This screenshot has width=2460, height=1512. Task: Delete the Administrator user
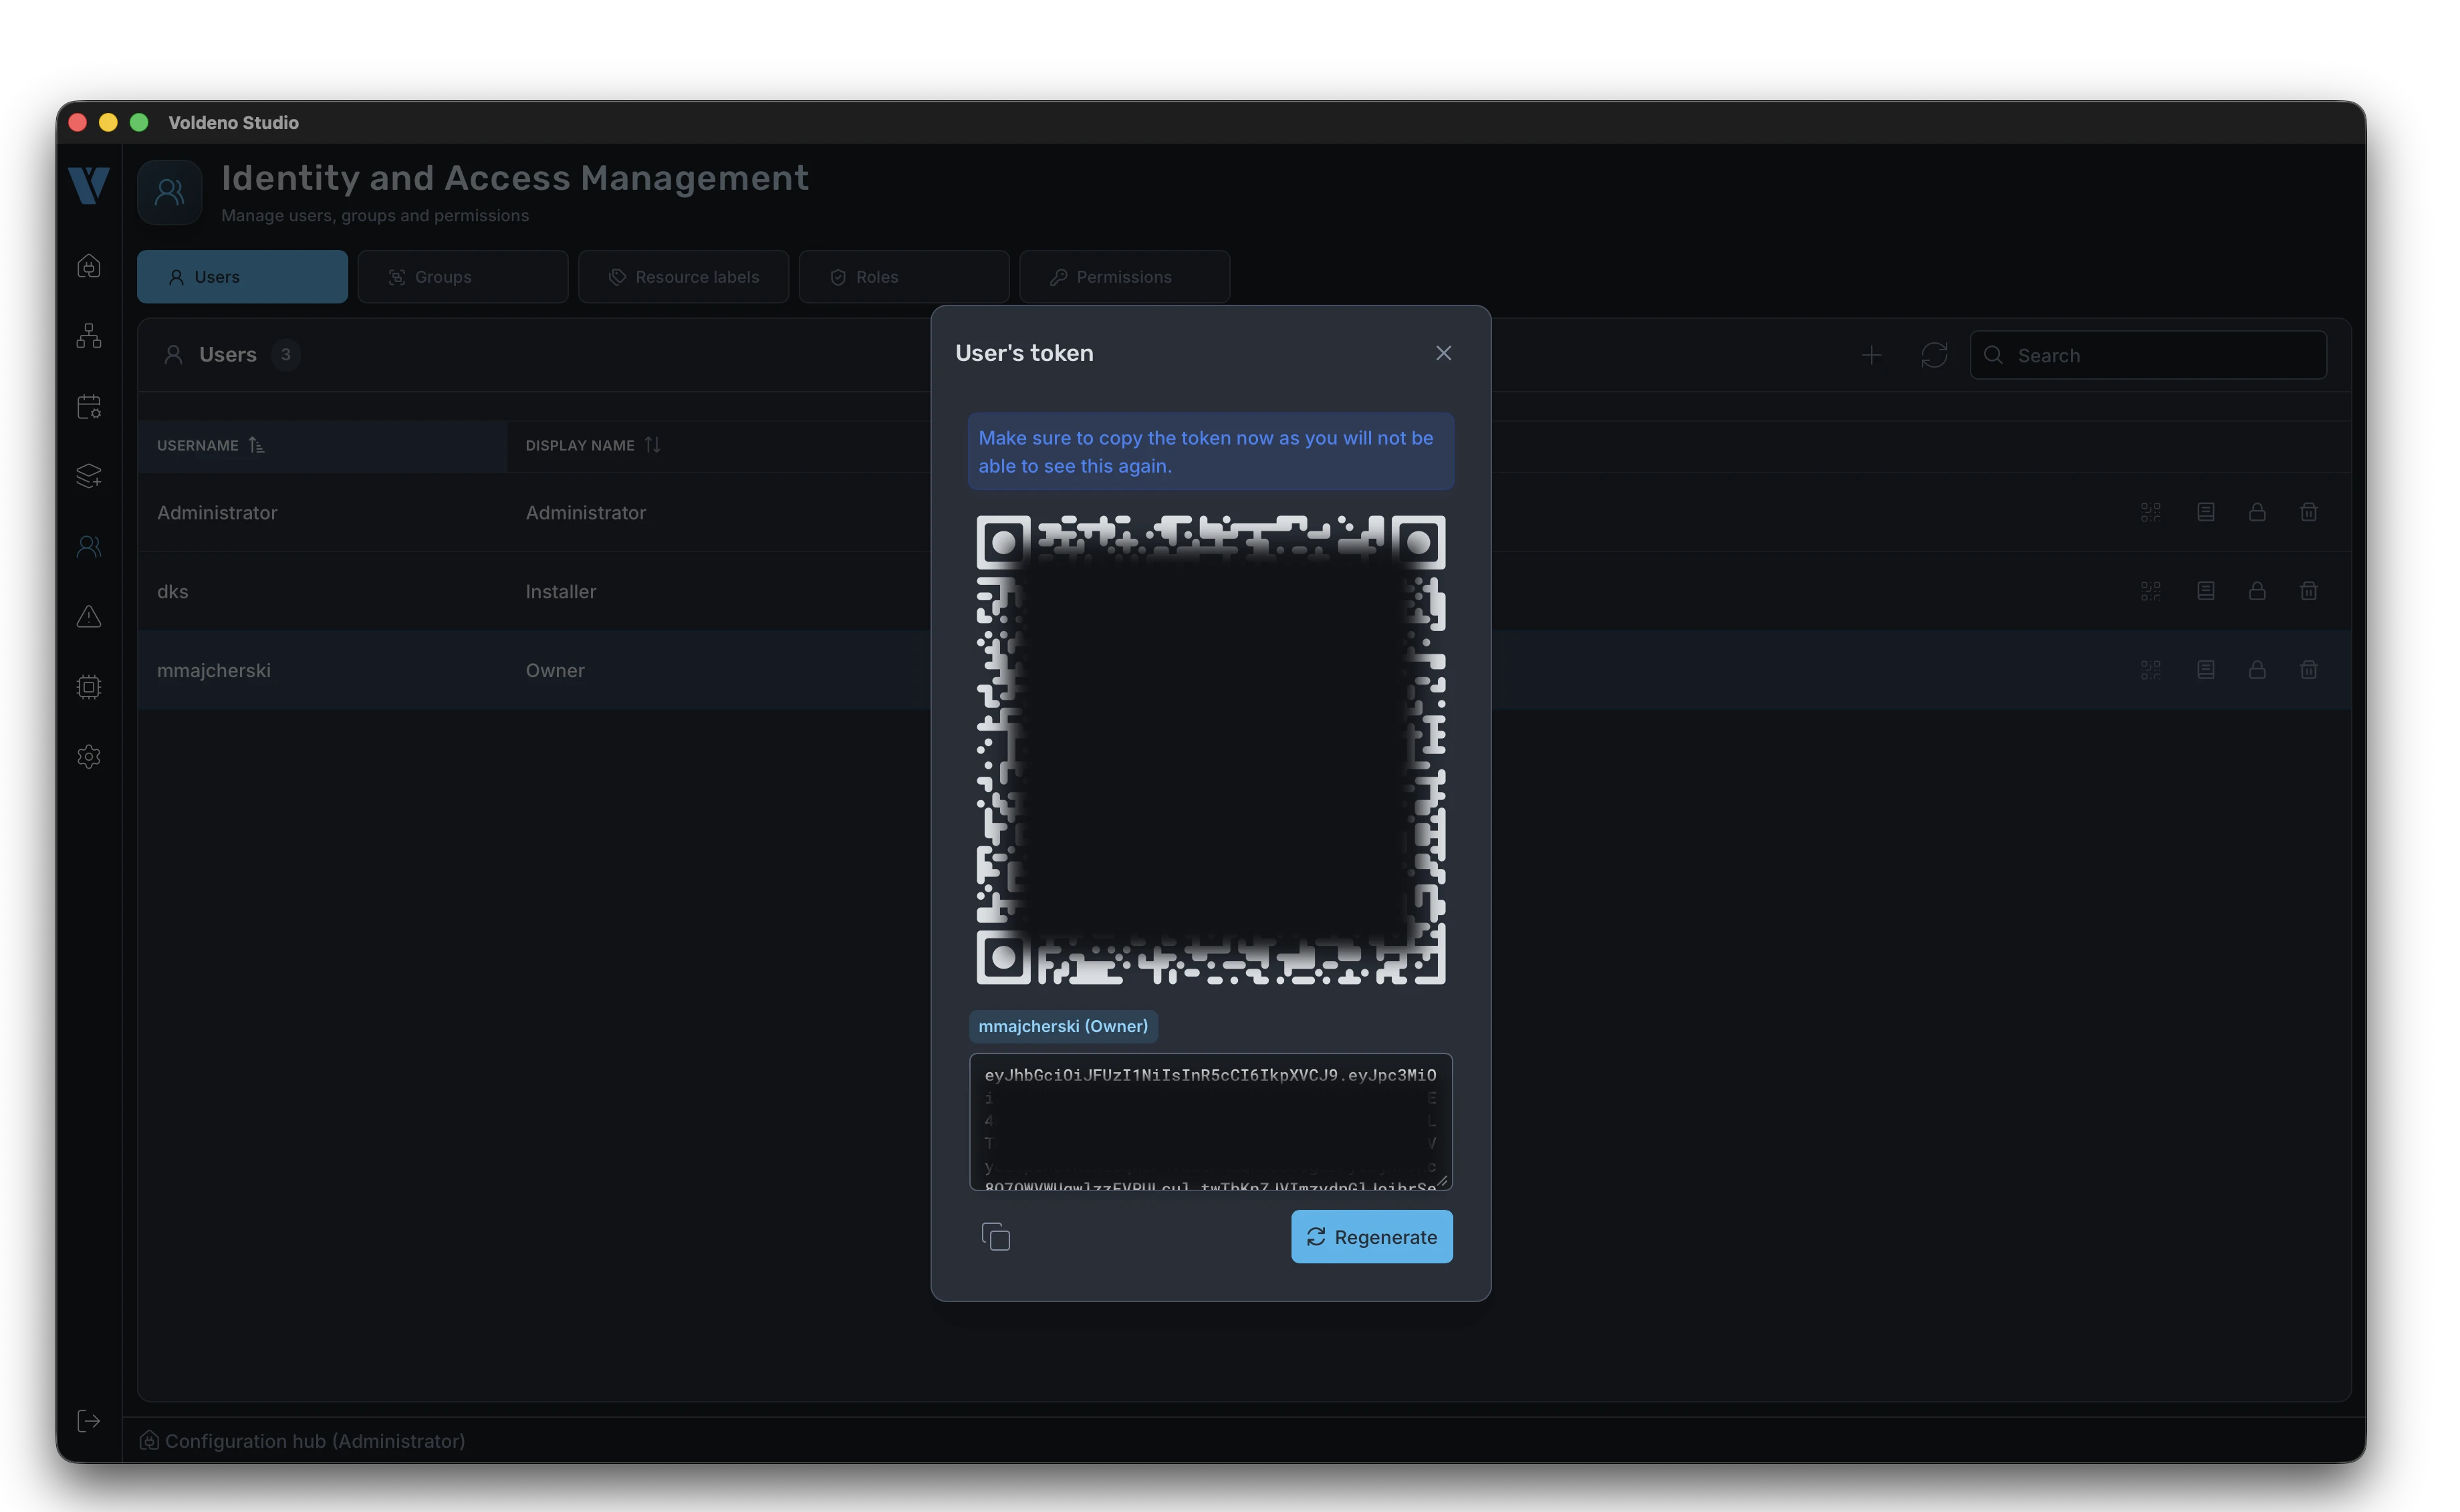pyautogui.click(x=2308, y=512)
